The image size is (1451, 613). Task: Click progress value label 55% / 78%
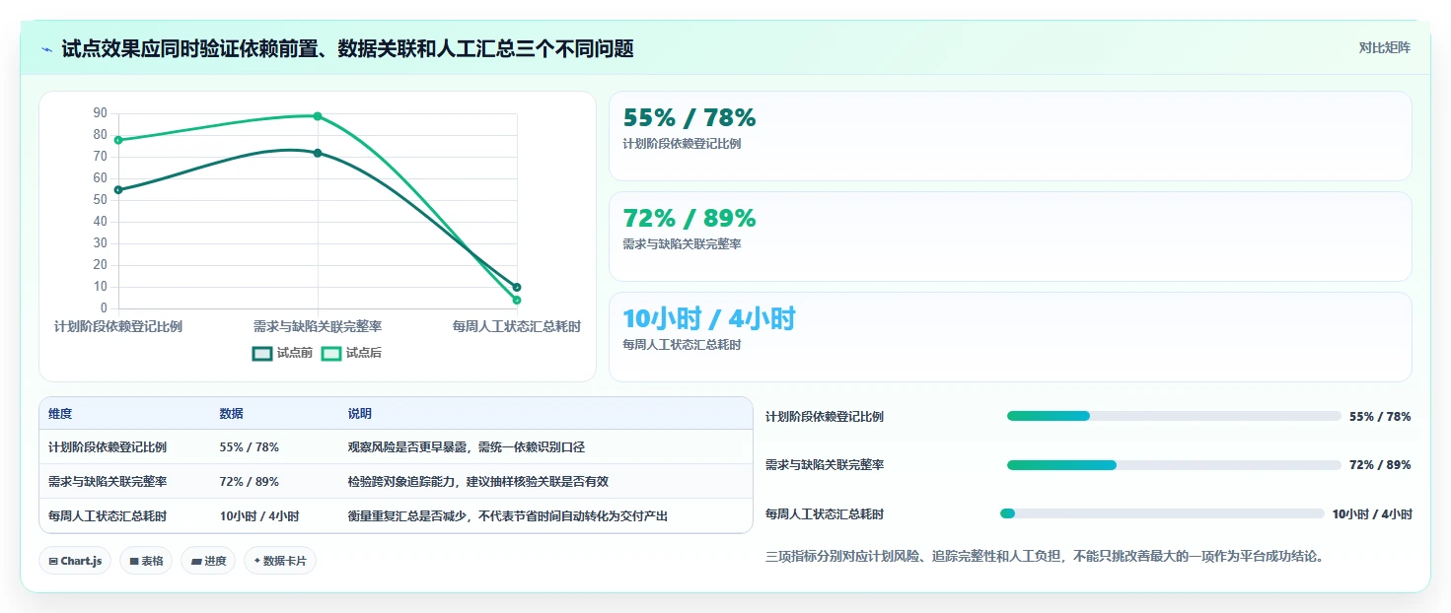[x=1380, y=417]
